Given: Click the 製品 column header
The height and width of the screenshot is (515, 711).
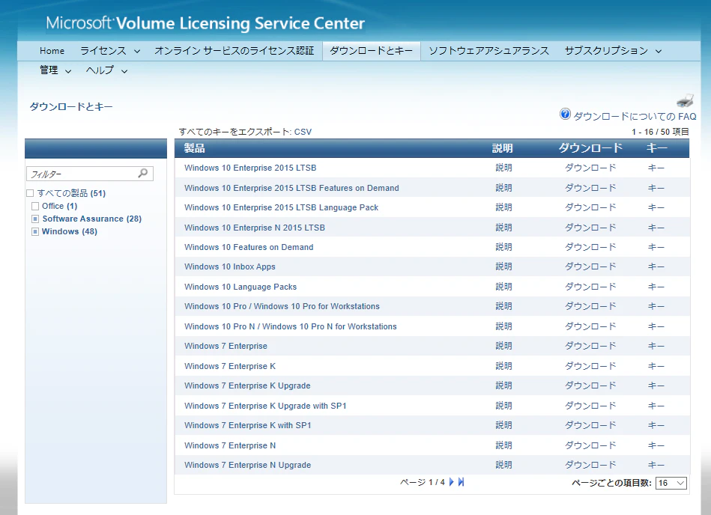Looking at the screenshot, I should [x=194, y=148].
